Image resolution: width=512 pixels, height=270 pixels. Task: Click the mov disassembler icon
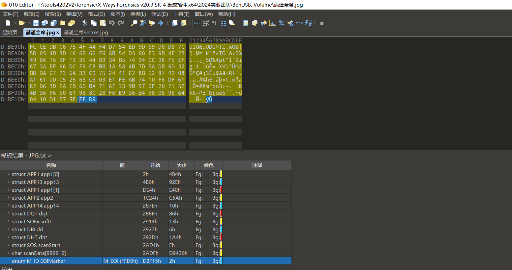coord(299,23)
